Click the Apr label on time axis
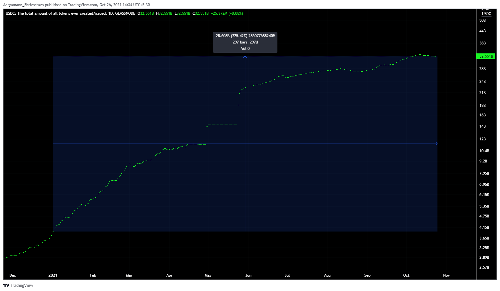The width and height of the screenshot is (500, 291). tap(169, 275)
